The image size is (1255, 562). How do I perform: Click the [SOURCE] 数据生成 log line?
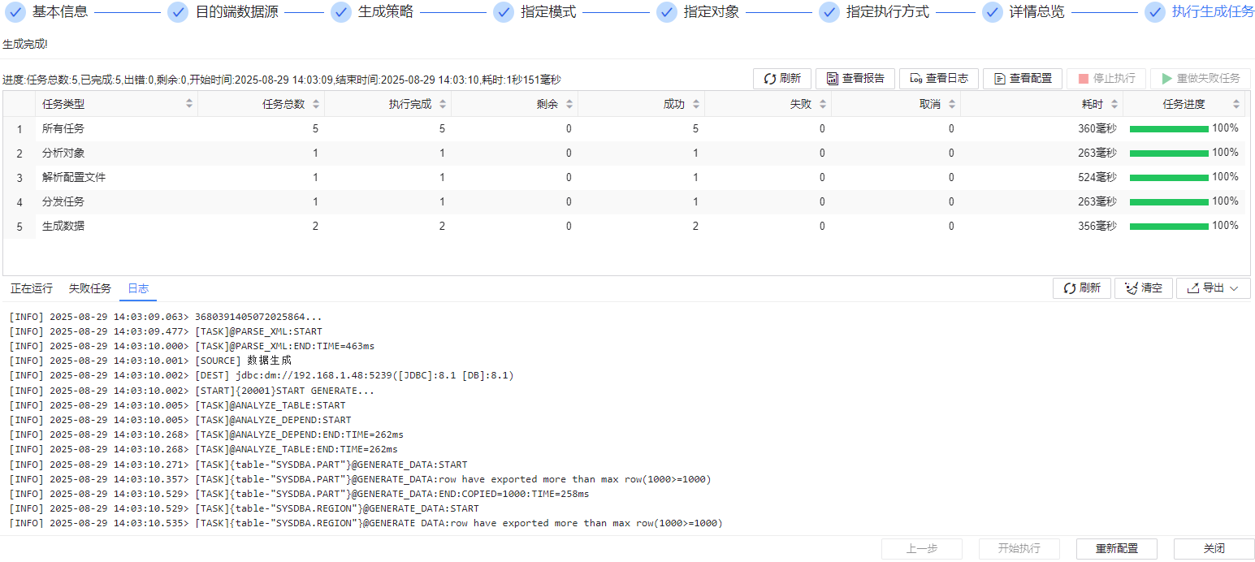coord(150,361)
